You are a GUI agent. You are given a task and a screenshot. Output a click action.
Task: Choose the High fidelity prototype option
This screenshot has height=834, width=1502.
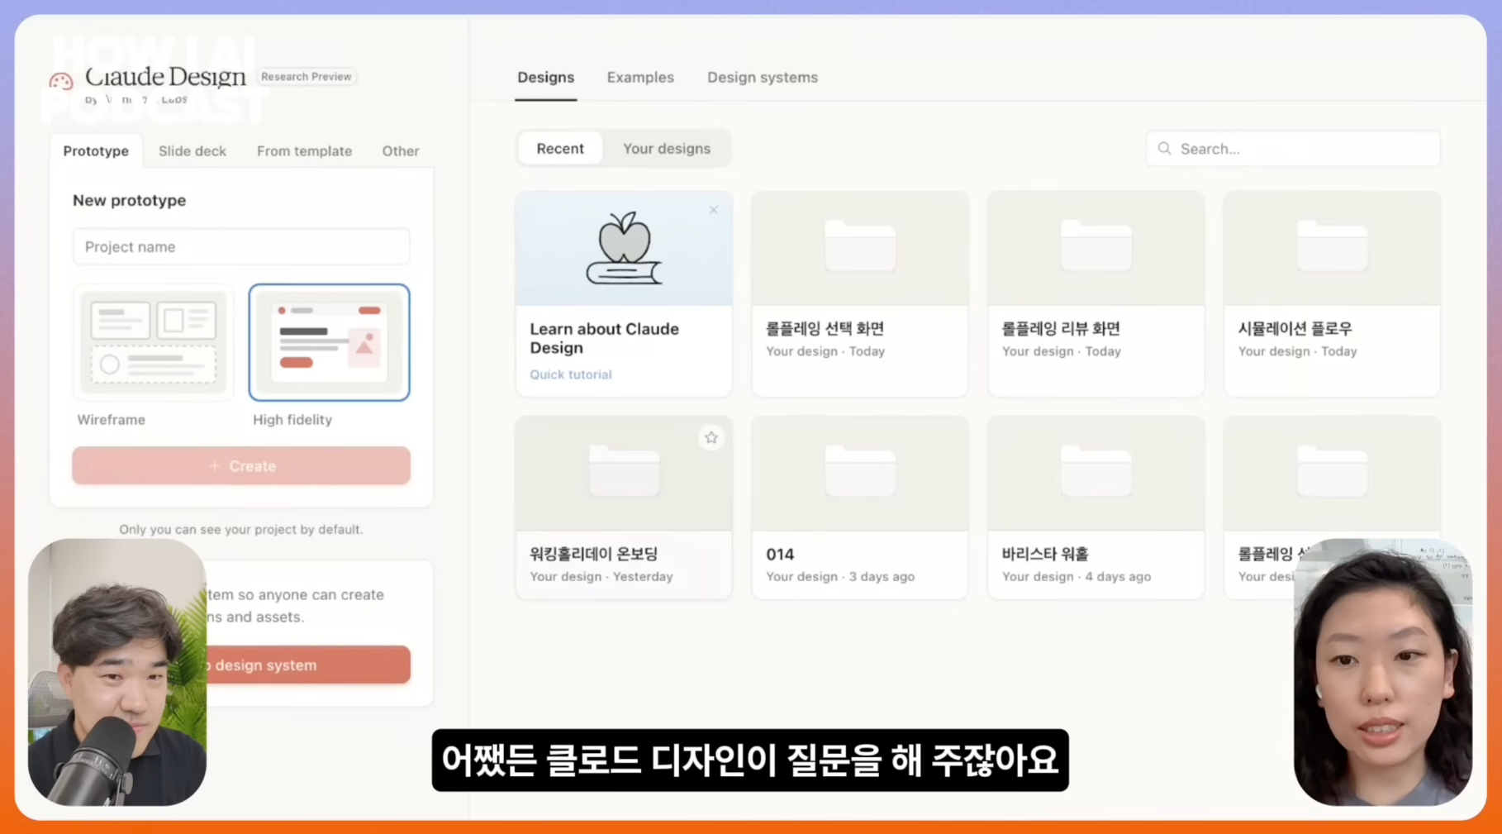(329, 343)
